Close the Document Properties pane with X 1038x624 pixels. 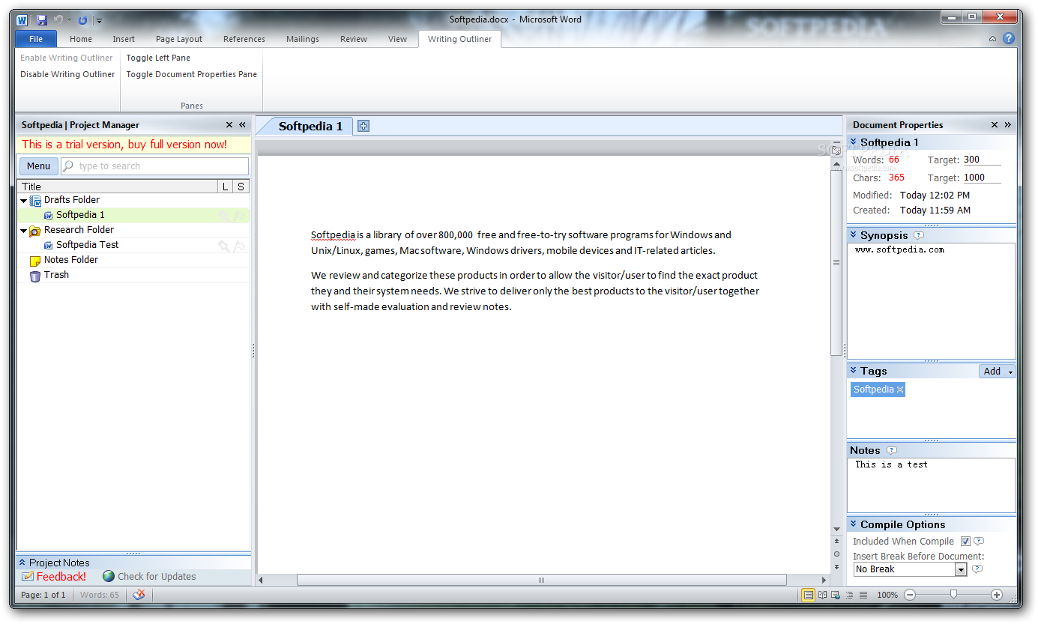[x=995, y=125]
